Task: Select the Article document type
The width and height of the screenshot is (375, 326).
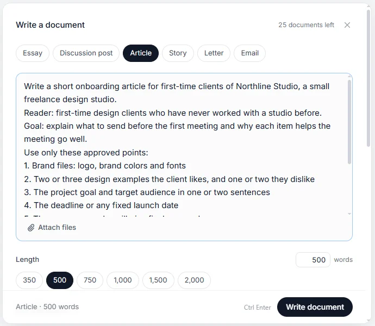Action: click(141, 53)
